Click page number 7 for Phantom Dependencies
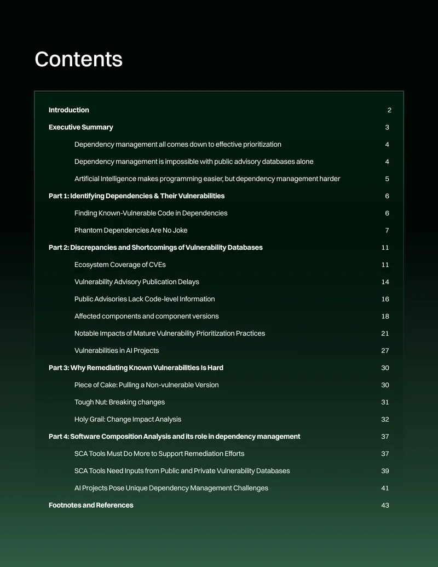438x567 pixels. pyautogui.click(x=387, y=230)
